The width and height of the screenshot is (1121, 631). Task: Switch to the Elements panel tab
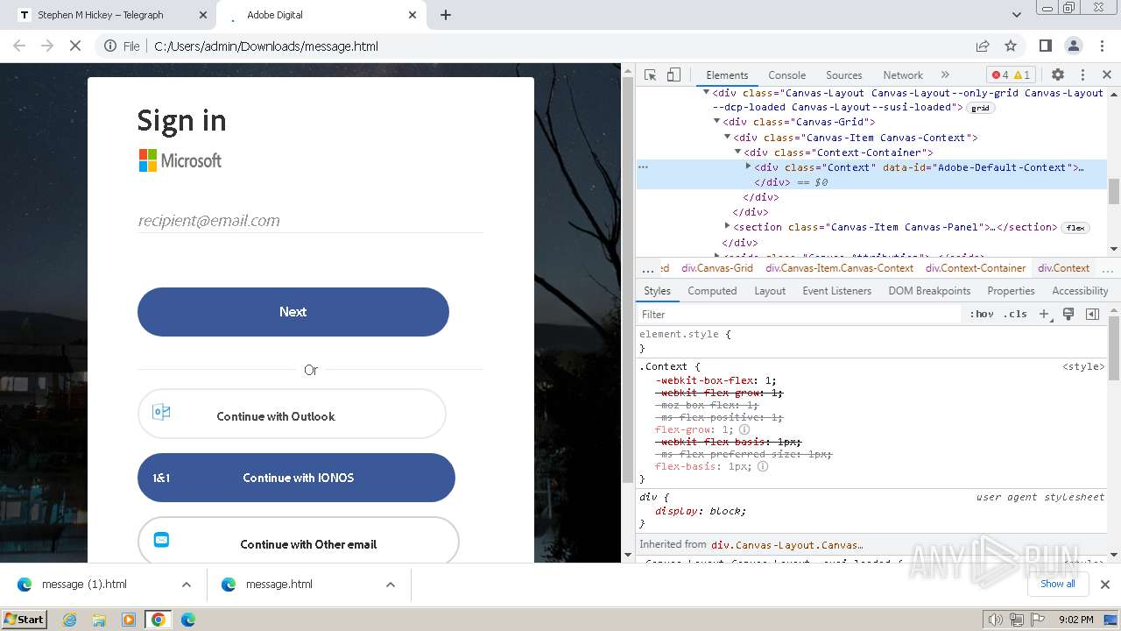[727, 75]
